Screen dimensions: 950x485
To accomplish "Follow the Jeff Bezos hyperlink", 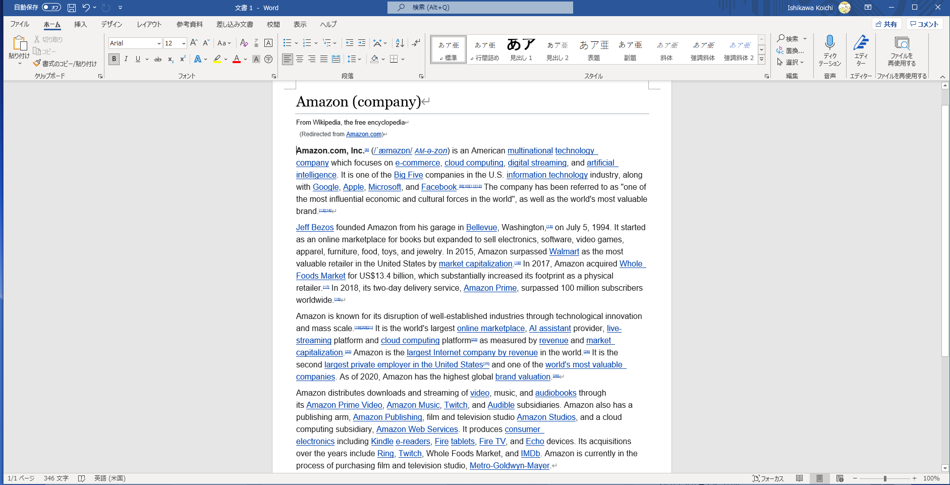I will [x=315, y=227].
